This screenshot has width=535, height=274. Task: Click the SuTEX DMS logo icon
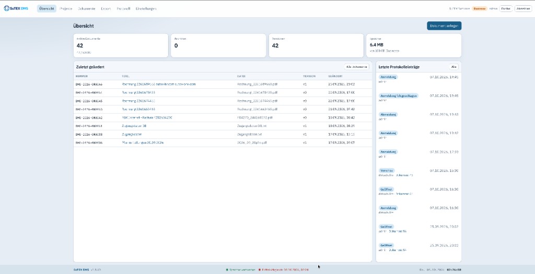tap(6, 8)
